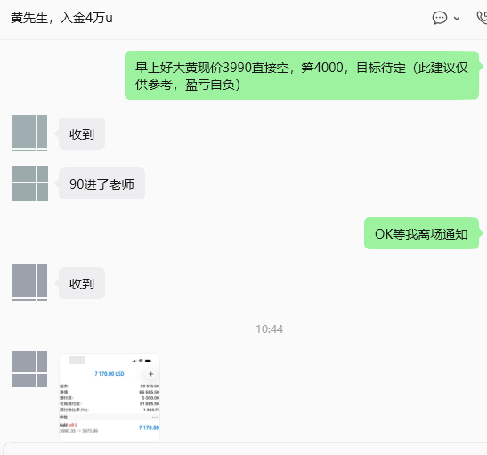Expand the dropdown arrow beside chat bubble icon
This screenshot has height=455, width=487.
click(457, 19)
